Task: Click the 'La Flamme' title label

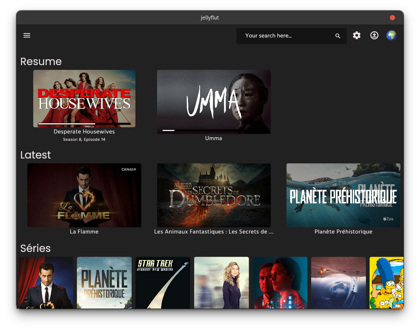Action: click(x=84, y=232)
